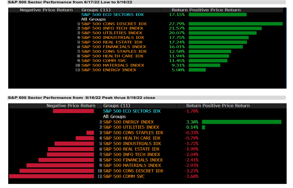The image size is (293, 188).
Task: Click 'All Groups' label in the 6/17/22 Low table
Action: pos(94,19)
